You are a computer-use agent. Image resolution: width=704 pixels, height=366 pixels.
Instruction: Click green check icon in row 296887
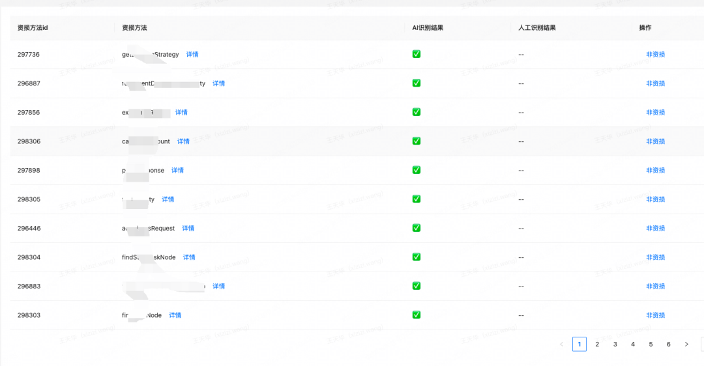(416, 83)
